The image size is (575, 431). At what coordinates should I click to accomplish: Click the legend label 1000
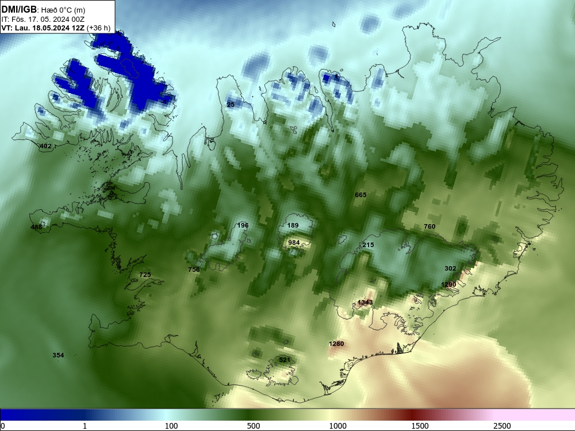coord(338,426)
